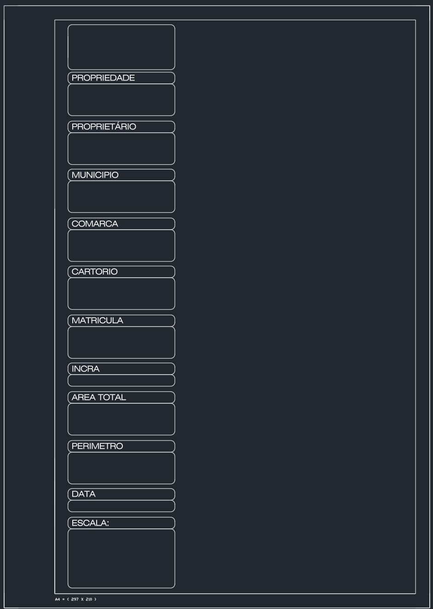Select the PROPRIETÁRIO label text
The image size is (433, 609).
[104, 126]
